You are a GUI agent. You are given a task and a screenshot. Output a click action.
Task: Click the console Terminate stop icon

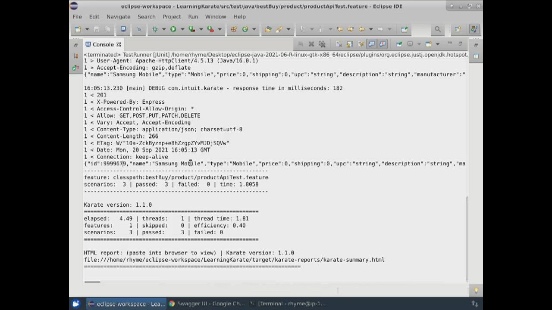300,44
